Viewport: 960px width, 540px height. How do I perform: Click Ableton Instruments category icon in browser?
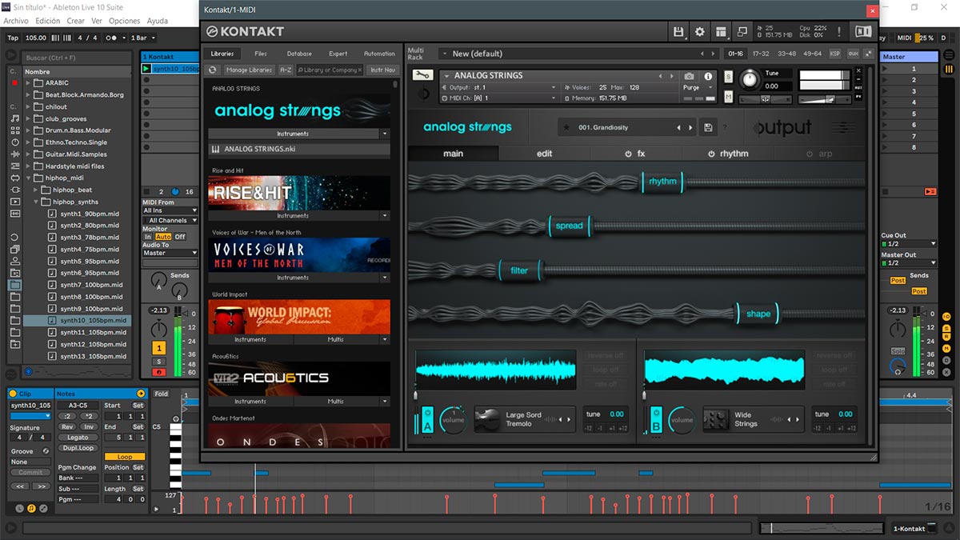pyautogui.click(x=14, y=142)
